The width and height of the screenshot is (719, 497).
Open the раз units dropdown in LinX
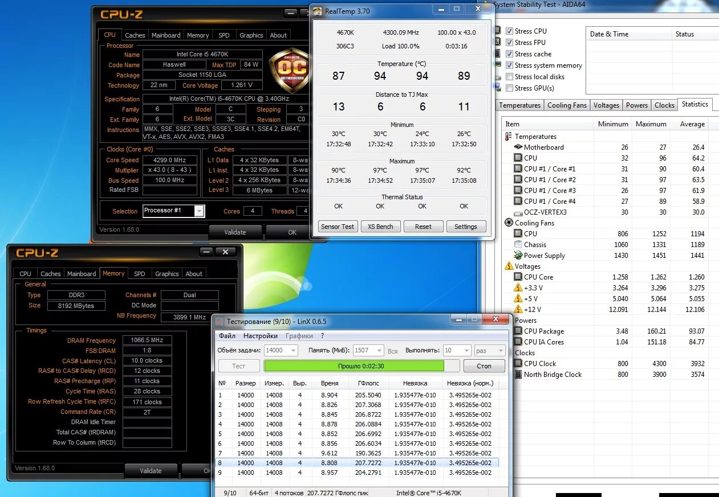pos(501,351)
